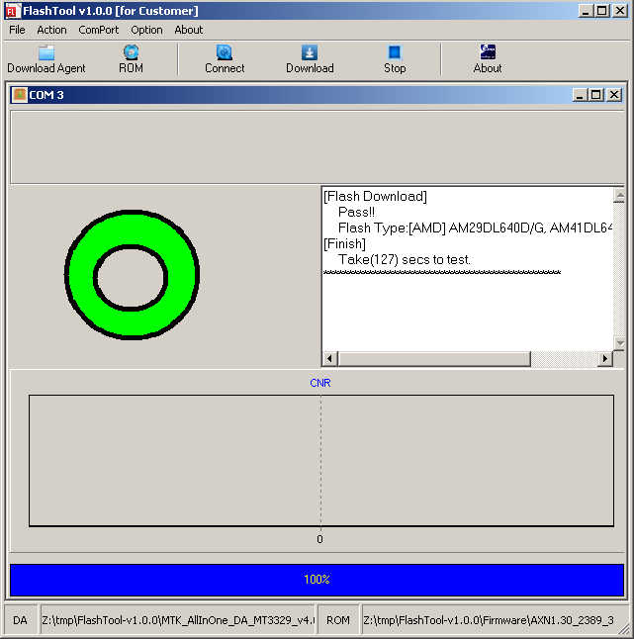Click the blue 100% progress bar
This screenshot has height=639, width=634.
[x=317, y=580]
